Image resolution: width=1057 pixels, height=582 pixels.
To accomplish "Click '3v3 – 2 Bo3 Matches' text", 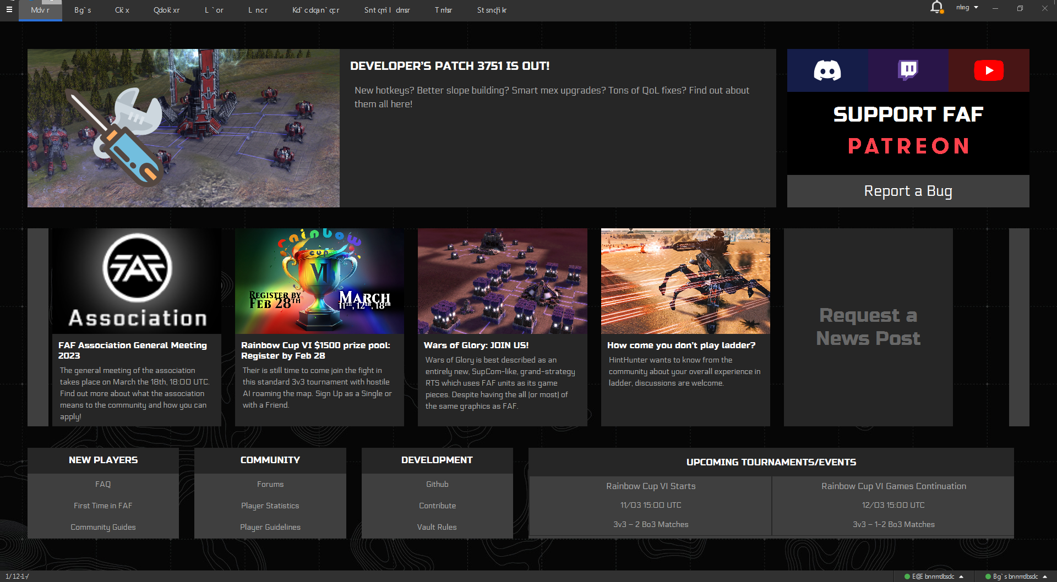I will point(651,524).
